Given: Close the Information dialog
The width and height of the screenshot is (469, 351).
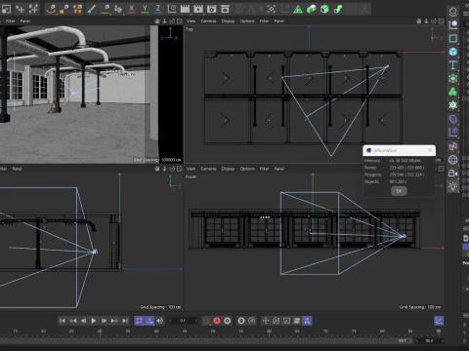Looking at the screenshot, I should [x=430, y=150].
